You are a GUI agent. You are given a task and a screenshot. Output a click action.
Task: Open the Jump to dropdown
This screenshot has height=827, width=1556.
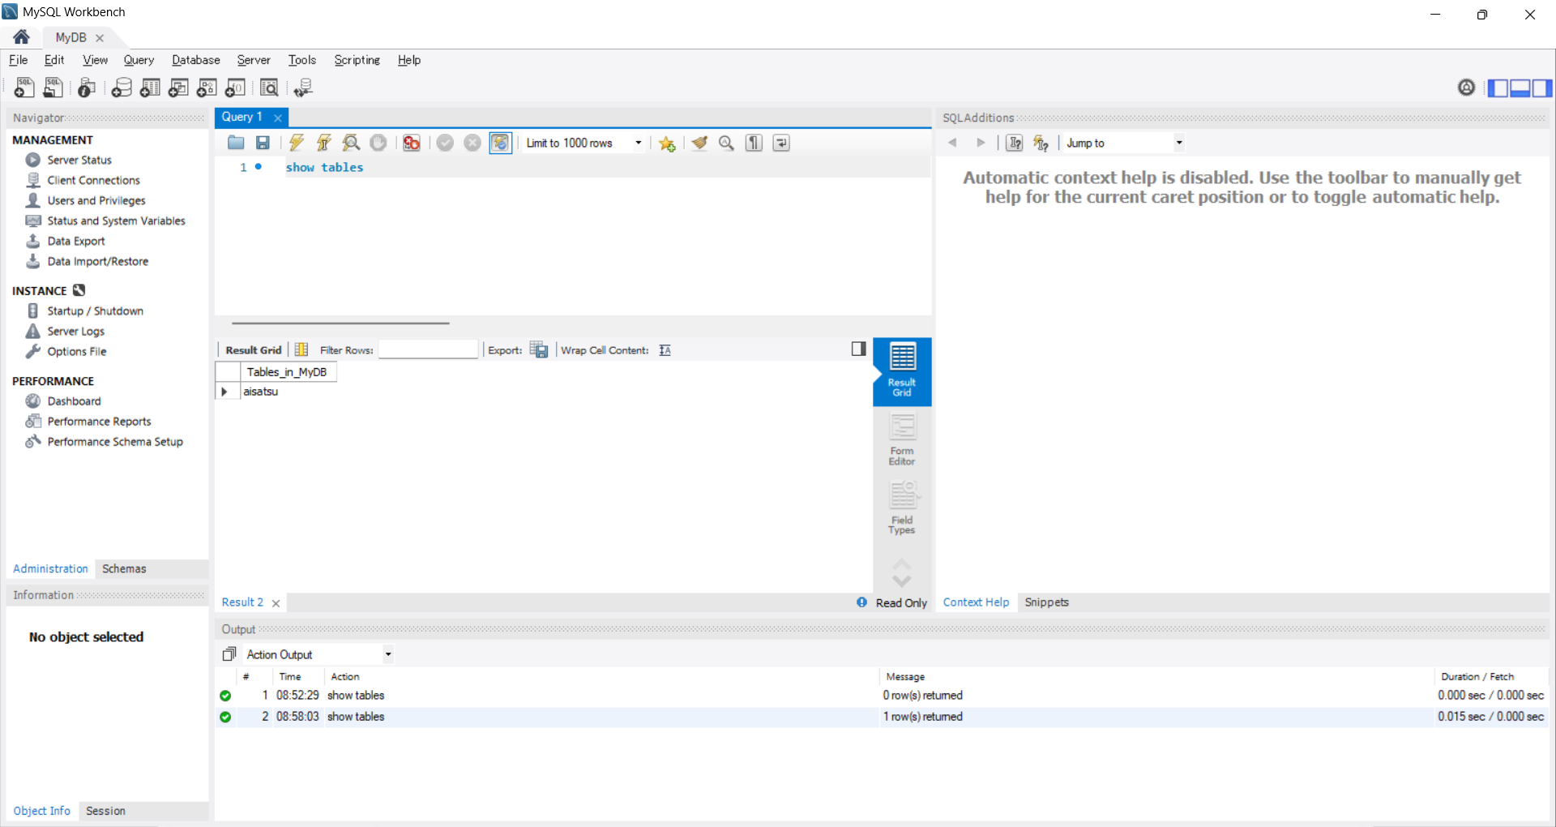point(1179,143)
